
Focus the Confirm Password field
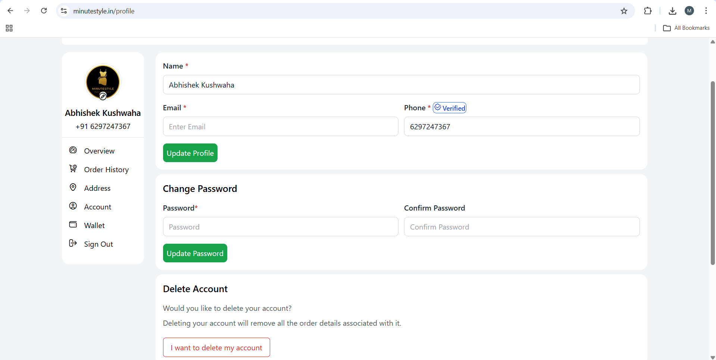point(522,227)
